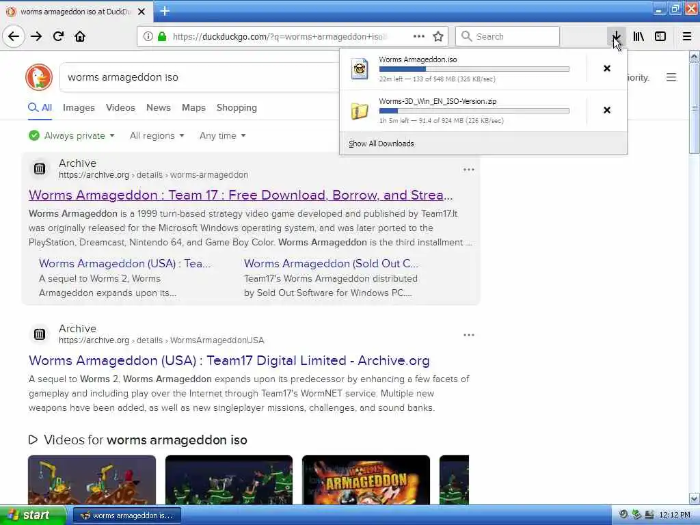Screen dimensions: 700x525
Task: Open a new browser tab
Action: 165,11
